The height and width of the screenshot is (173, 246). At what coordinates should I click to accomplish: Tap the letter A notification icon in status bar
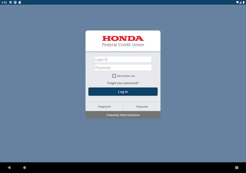pos(10,2)
